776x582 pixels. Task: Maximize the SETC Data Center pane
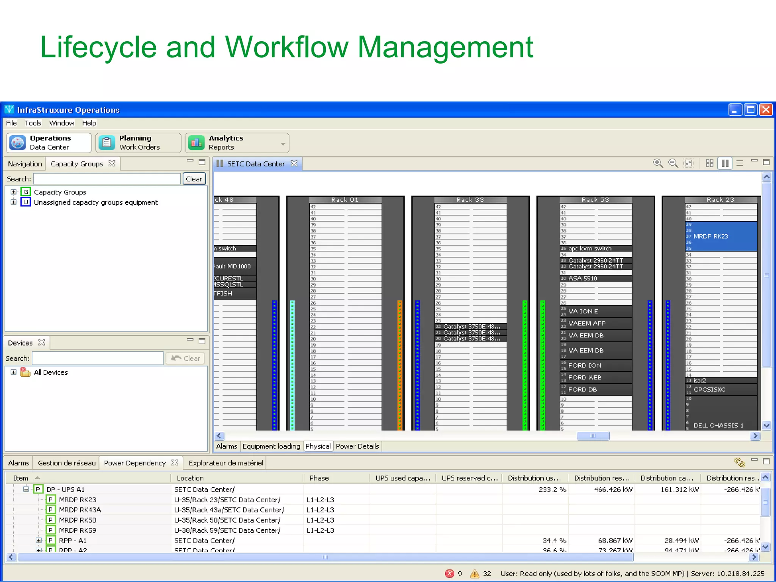click(766, 162)
